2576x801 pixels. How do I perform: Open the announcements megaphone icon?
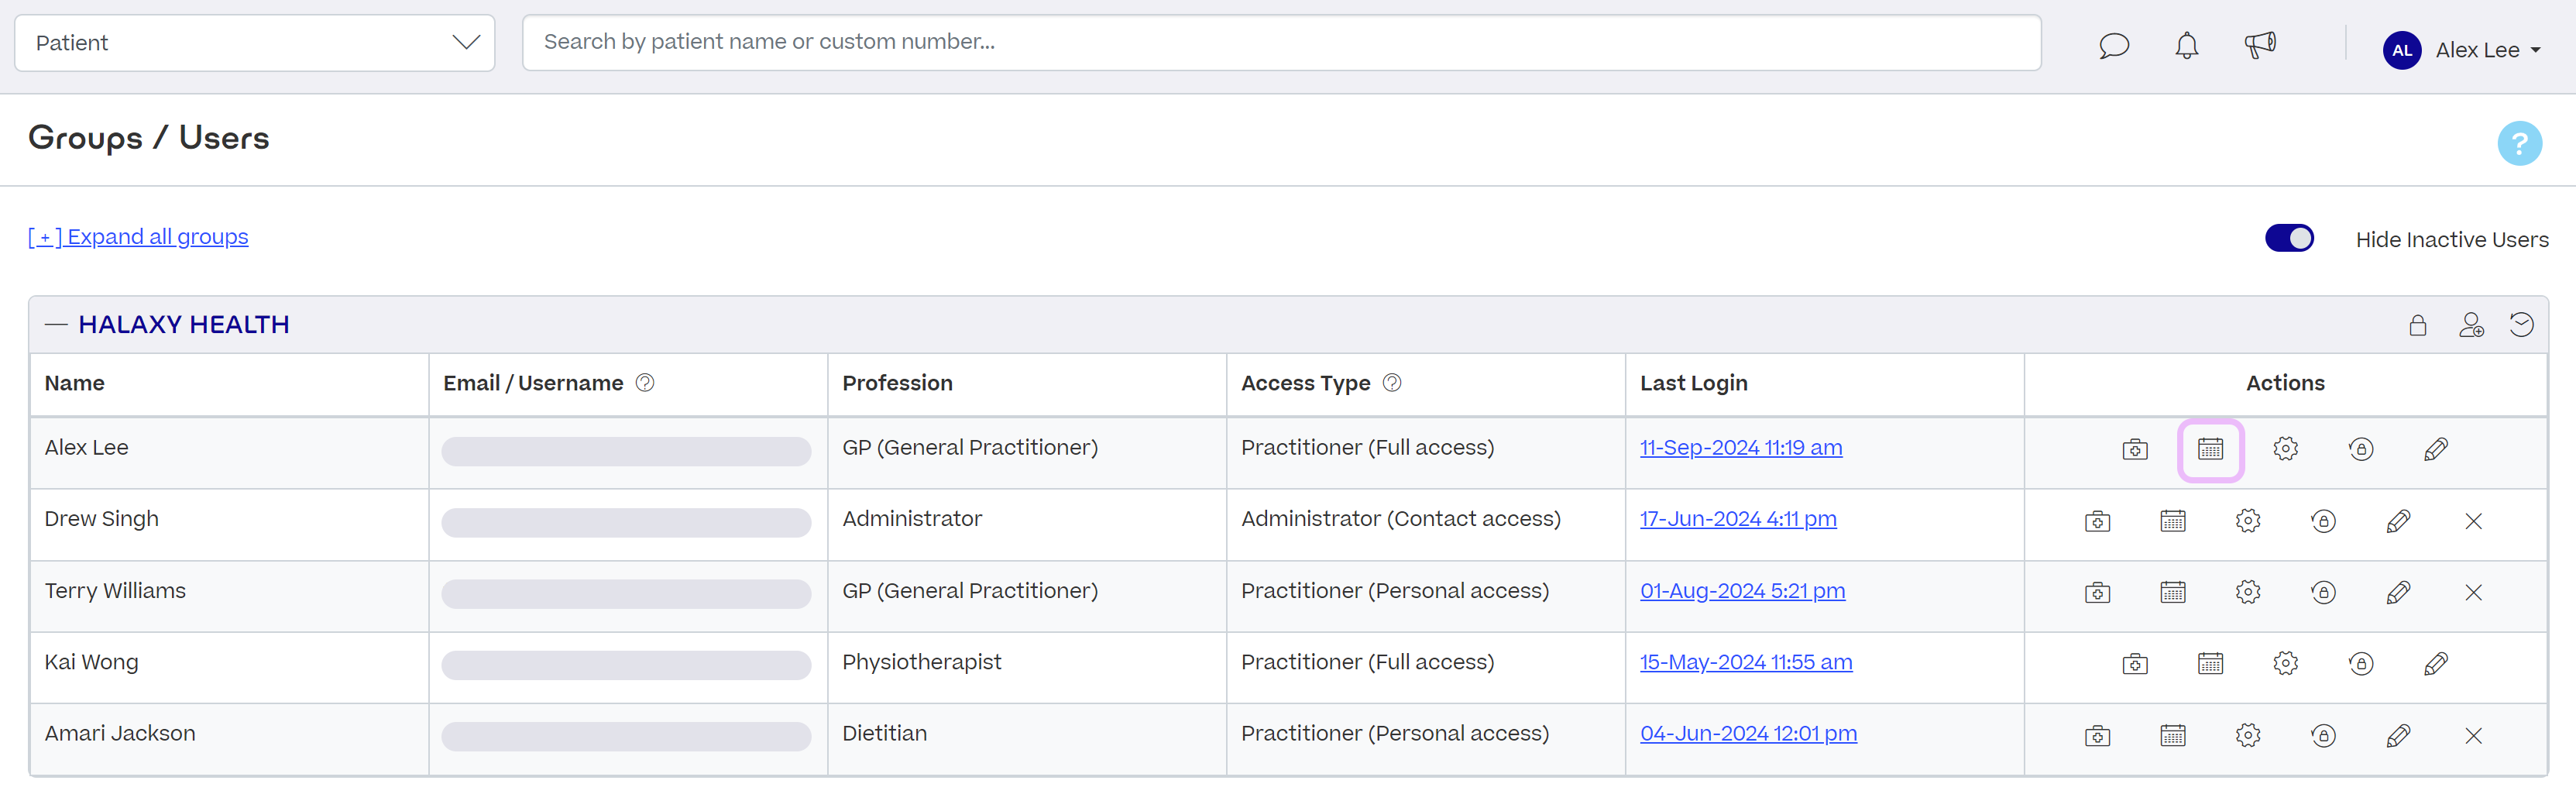[2260, 45]
